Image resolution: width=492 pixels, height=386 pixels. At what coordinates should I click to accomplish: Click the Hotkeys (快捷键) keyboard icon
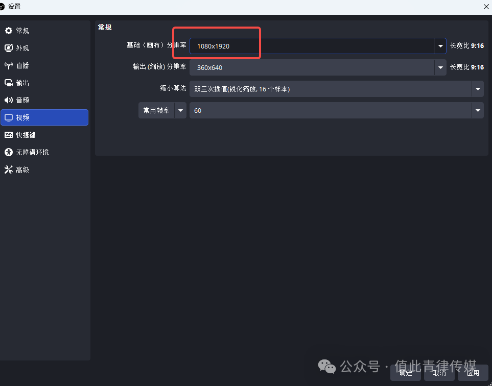(9, 135)
